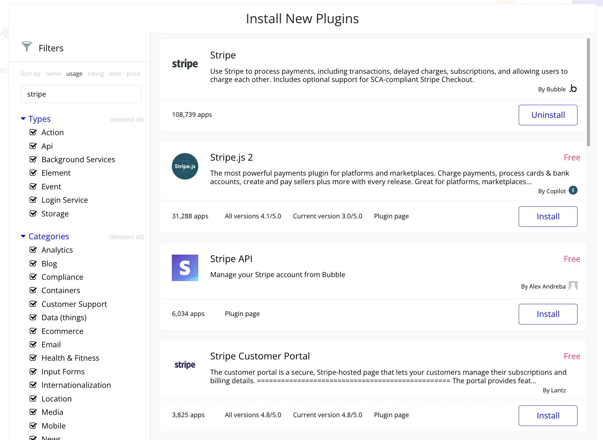This screenshot has height=440, width=603.
Task: Toggle the Ecommerce category checkbox
Action: click(33, 331)
